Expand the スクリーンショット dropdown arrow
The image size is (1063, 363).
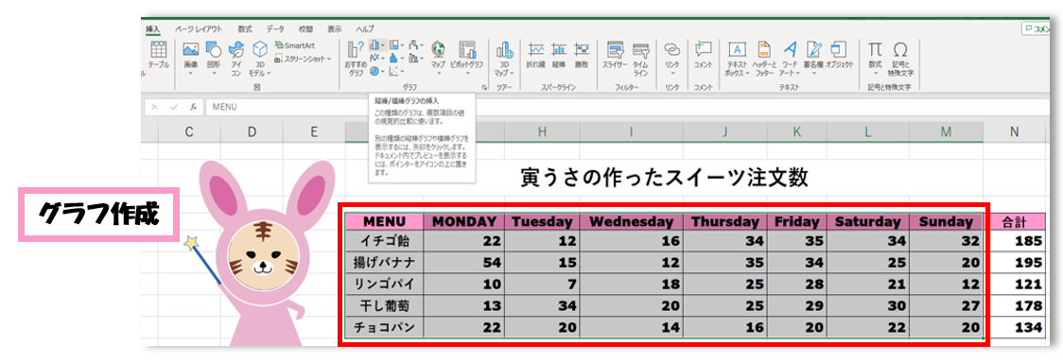[329, 59]
